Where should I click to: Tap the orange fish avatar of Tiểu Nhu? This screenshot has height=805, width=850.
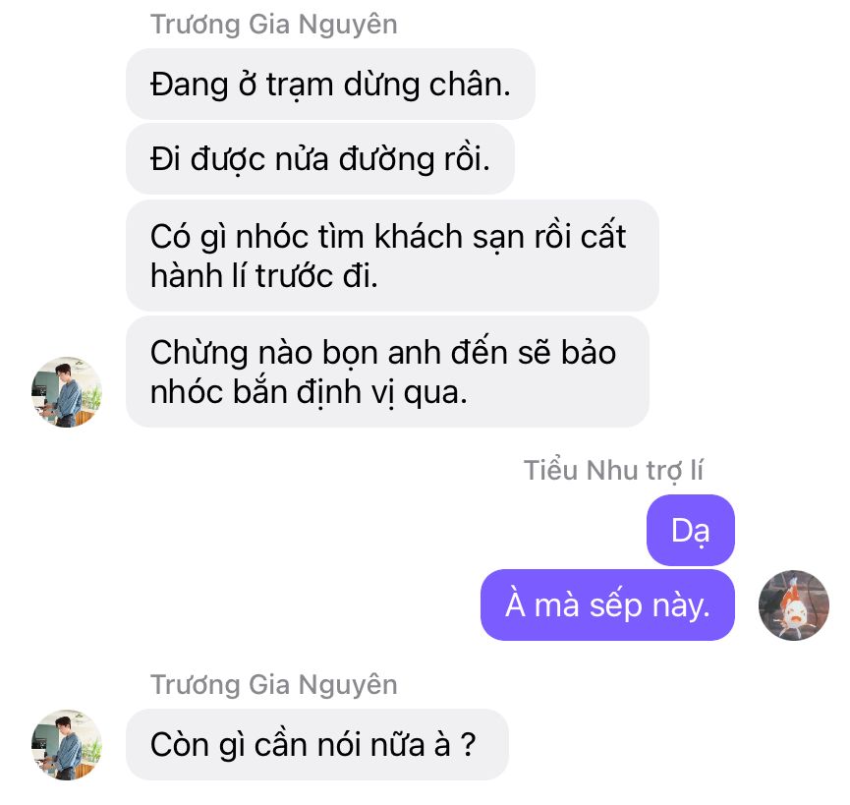point(794,604)
